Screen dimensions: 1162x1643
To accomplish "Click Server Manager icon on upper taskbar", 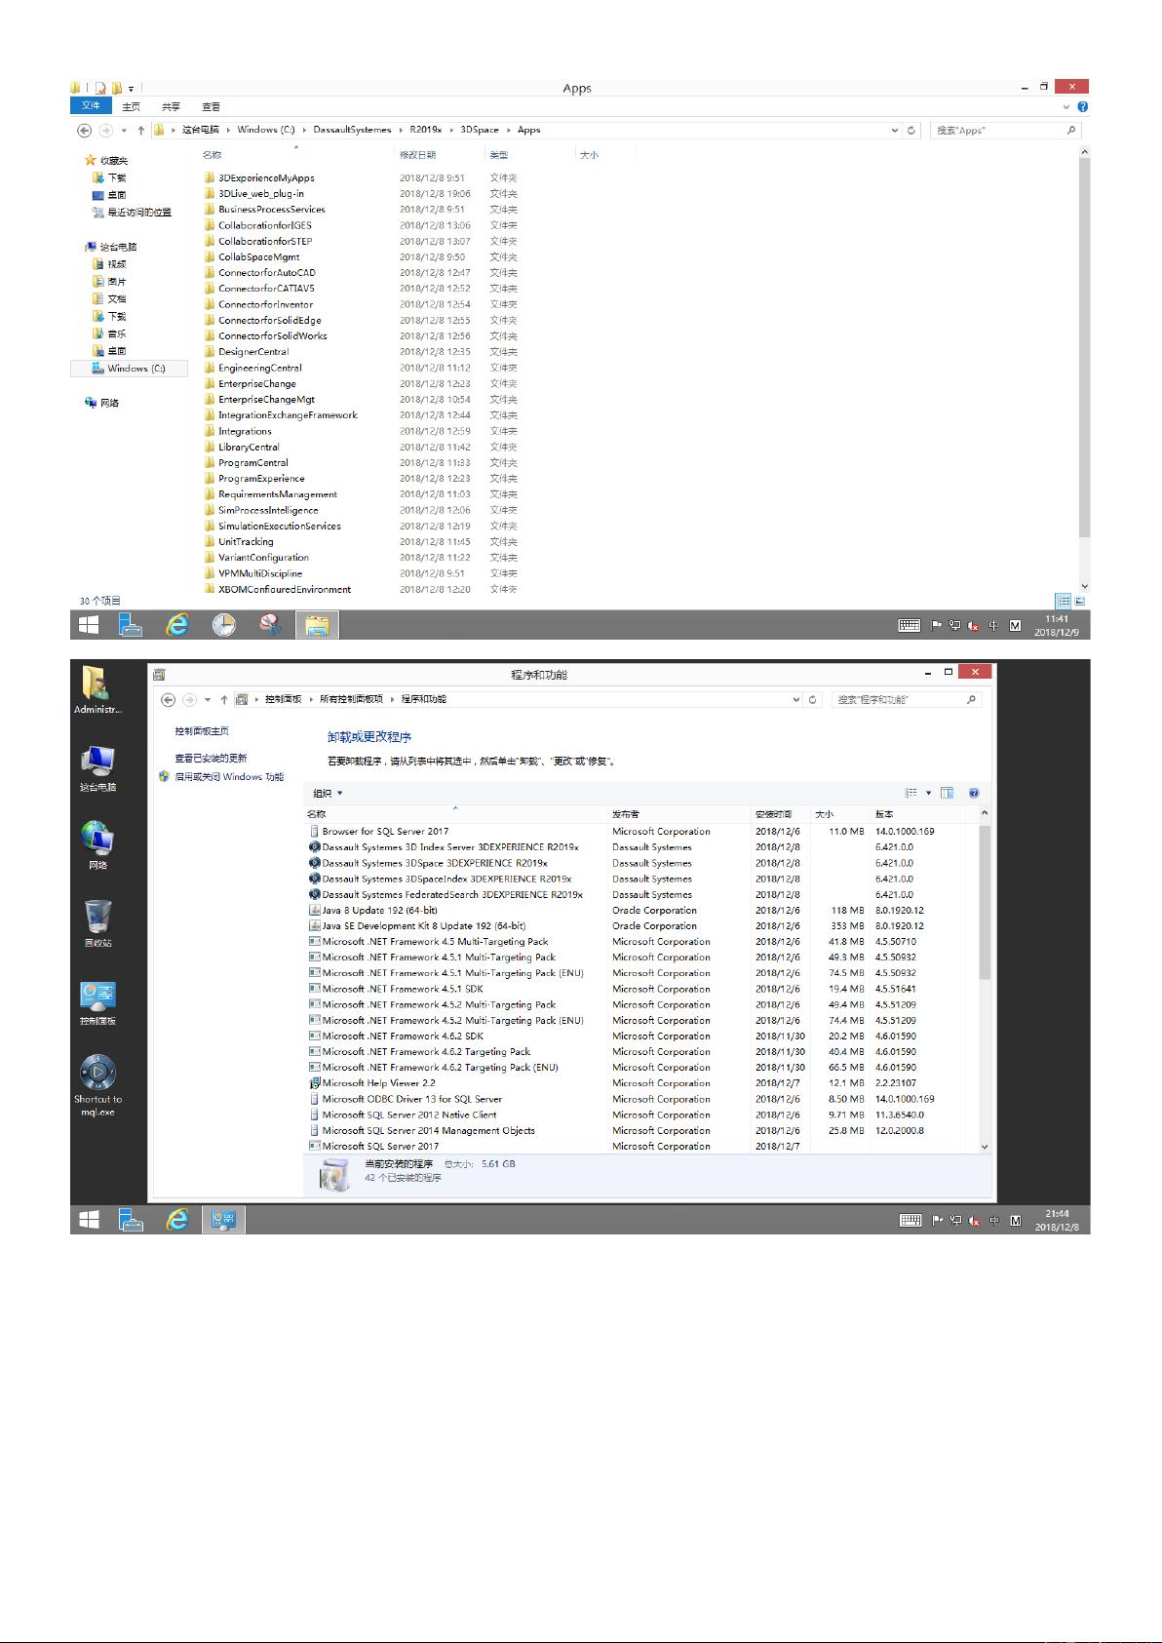I will tap(131, 625).
